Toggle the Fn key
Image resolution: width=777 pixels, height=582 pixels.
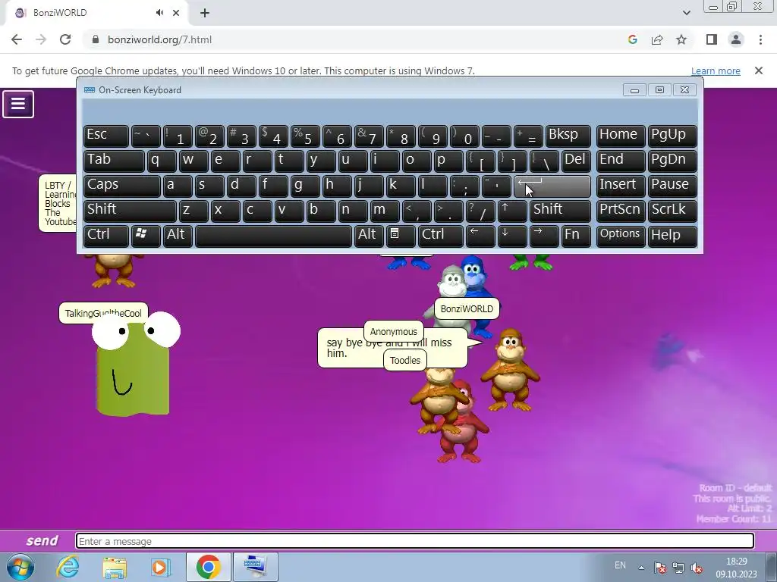(576, 236)
